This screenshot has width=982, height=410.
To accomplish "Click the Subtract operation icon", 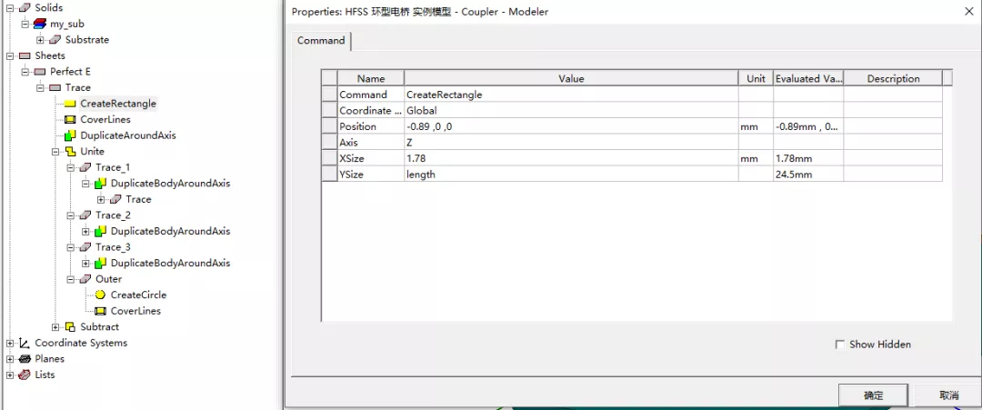I will coord(70,326).
